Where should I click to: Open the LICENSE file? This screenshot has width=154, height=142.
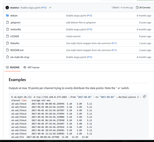point(15,36)
